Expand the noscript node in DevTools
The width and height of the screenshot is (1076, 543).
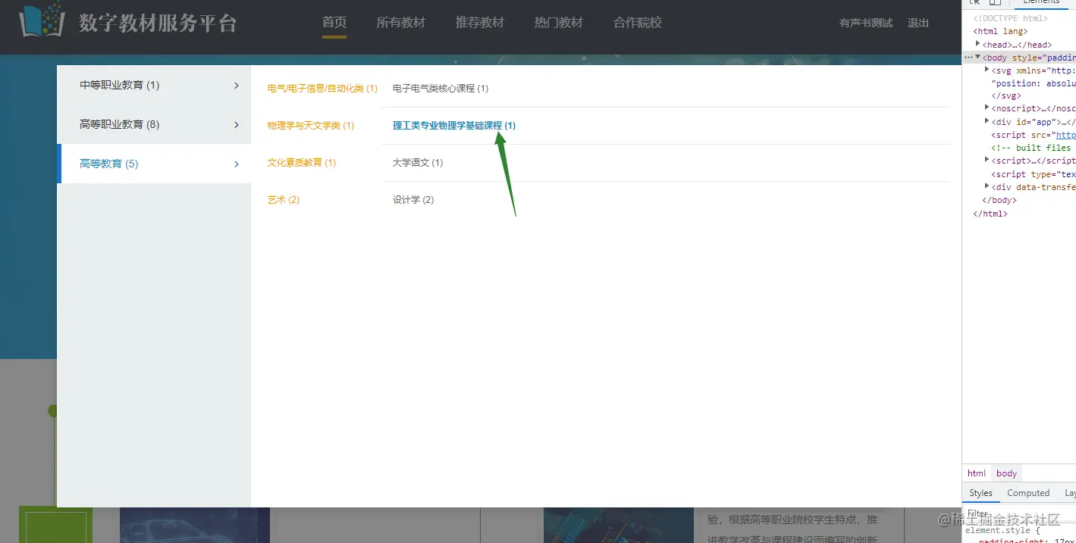point(987,108)
